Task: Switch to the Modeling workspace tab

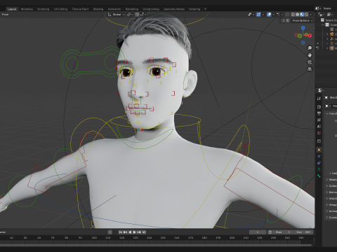Action: [27, 9]
